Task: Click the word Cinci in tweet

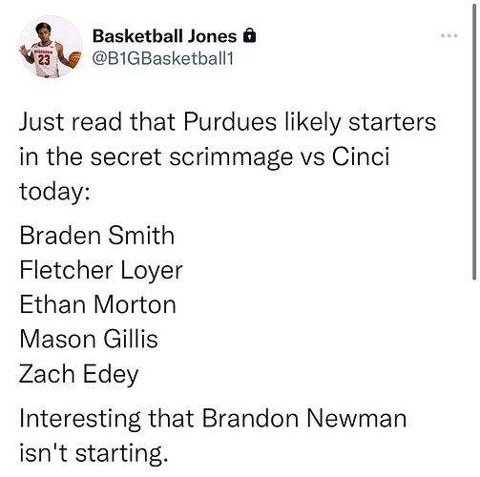Action: 361,156
